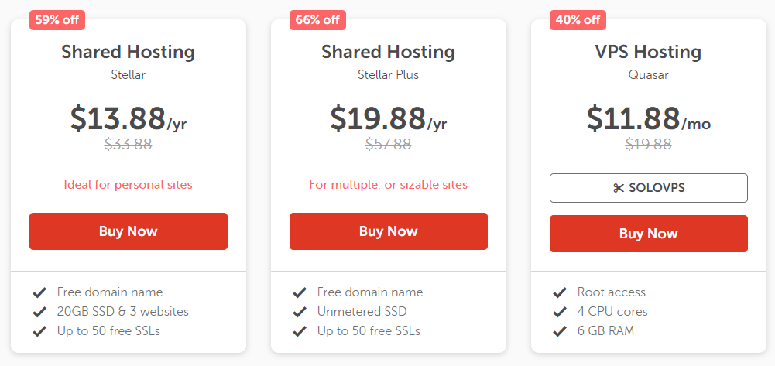The width and height of the screenshot is (775, 366).
Task: Click checkmark by Stellar Free domain name
Action: click(39, 293)
